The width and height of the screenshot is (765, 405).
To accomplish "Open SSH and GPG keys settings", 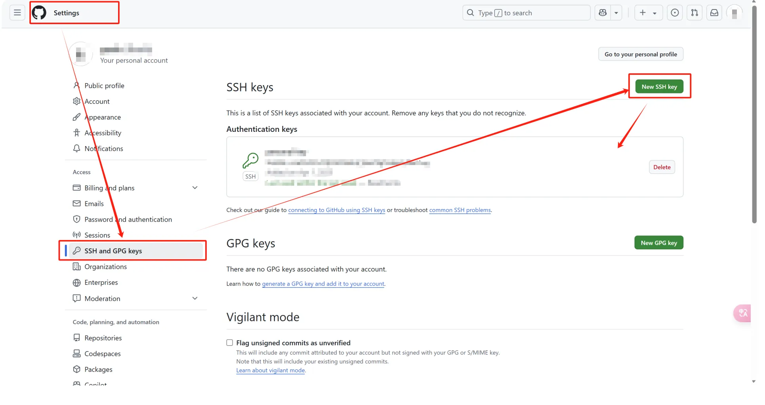I will point(113,251).
